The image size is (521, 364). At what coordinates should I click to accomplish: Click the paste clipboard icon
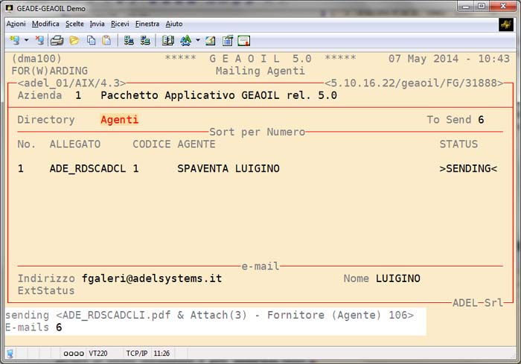tap(106, 40)
